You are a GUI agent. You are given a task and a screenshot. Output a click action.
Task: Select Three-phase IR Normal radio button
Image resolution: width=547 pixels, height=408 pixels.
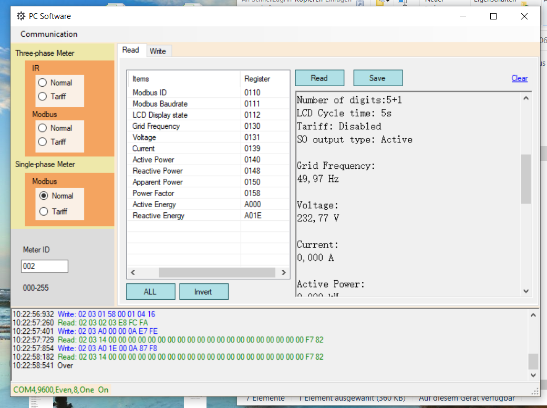click(x=43, y=83)
